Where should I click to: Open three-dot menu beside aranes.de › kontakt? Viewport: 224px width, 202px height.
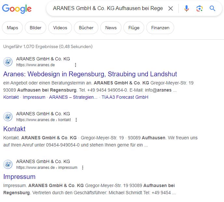pyautogui.click(x=76, y=120)
